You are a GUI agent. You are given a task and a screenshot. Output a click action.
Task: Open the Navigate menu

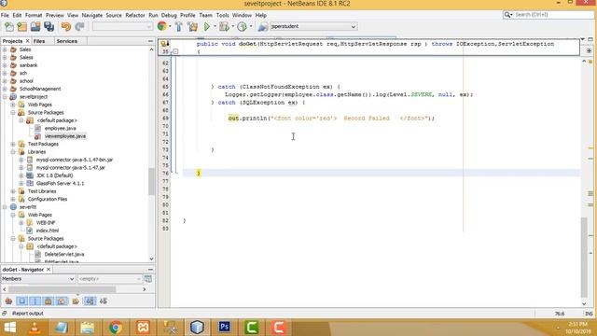point(91,15)
